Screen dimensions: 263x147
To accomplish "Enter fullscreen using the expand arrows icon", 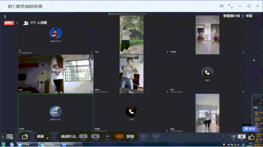I will (x=231, y=6).
